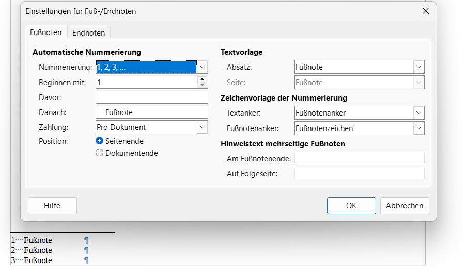Click inside the Beginnen mit number field

point(146,82)
